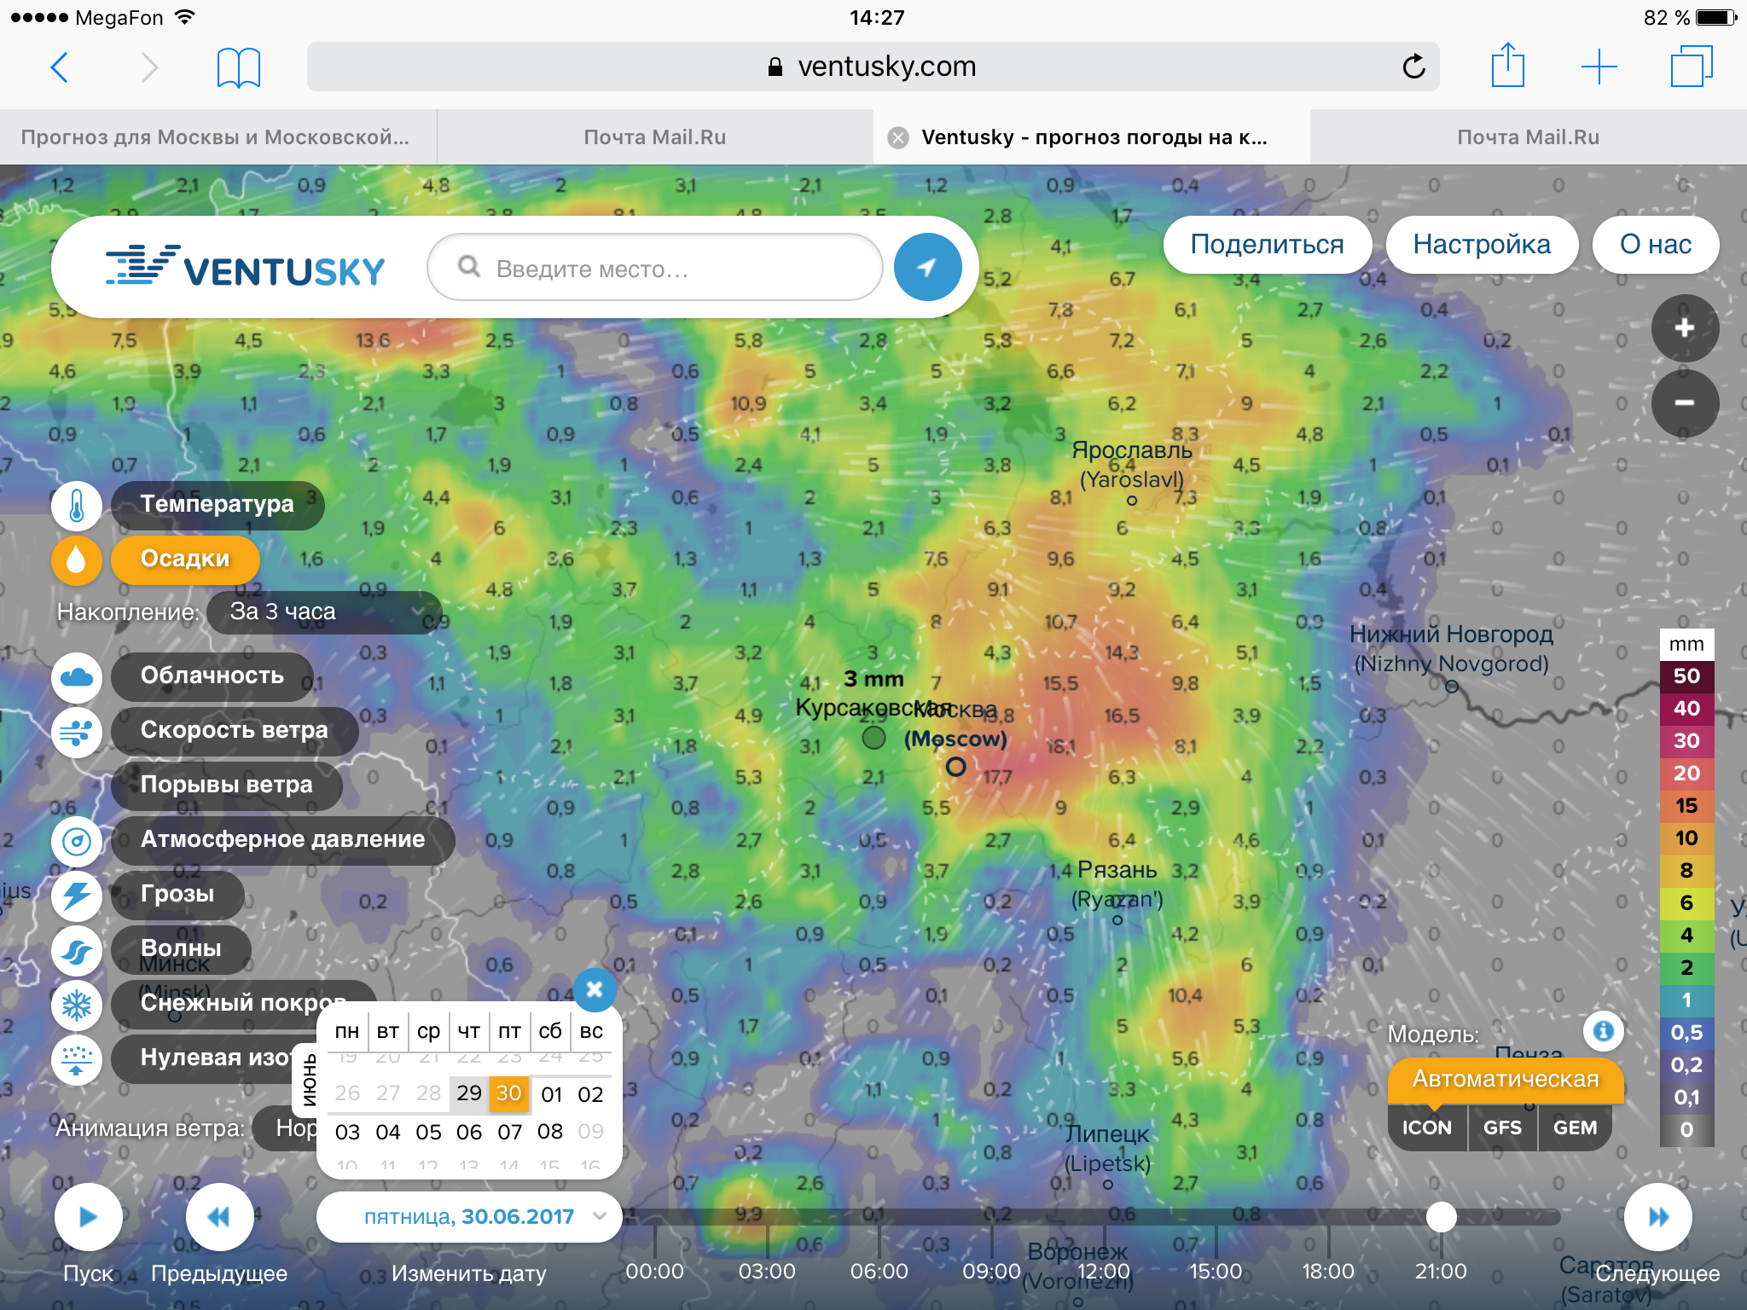Click the Поделиться share button
This screenshot has height=1310, width=1747.
click(x=1267, y=245)
